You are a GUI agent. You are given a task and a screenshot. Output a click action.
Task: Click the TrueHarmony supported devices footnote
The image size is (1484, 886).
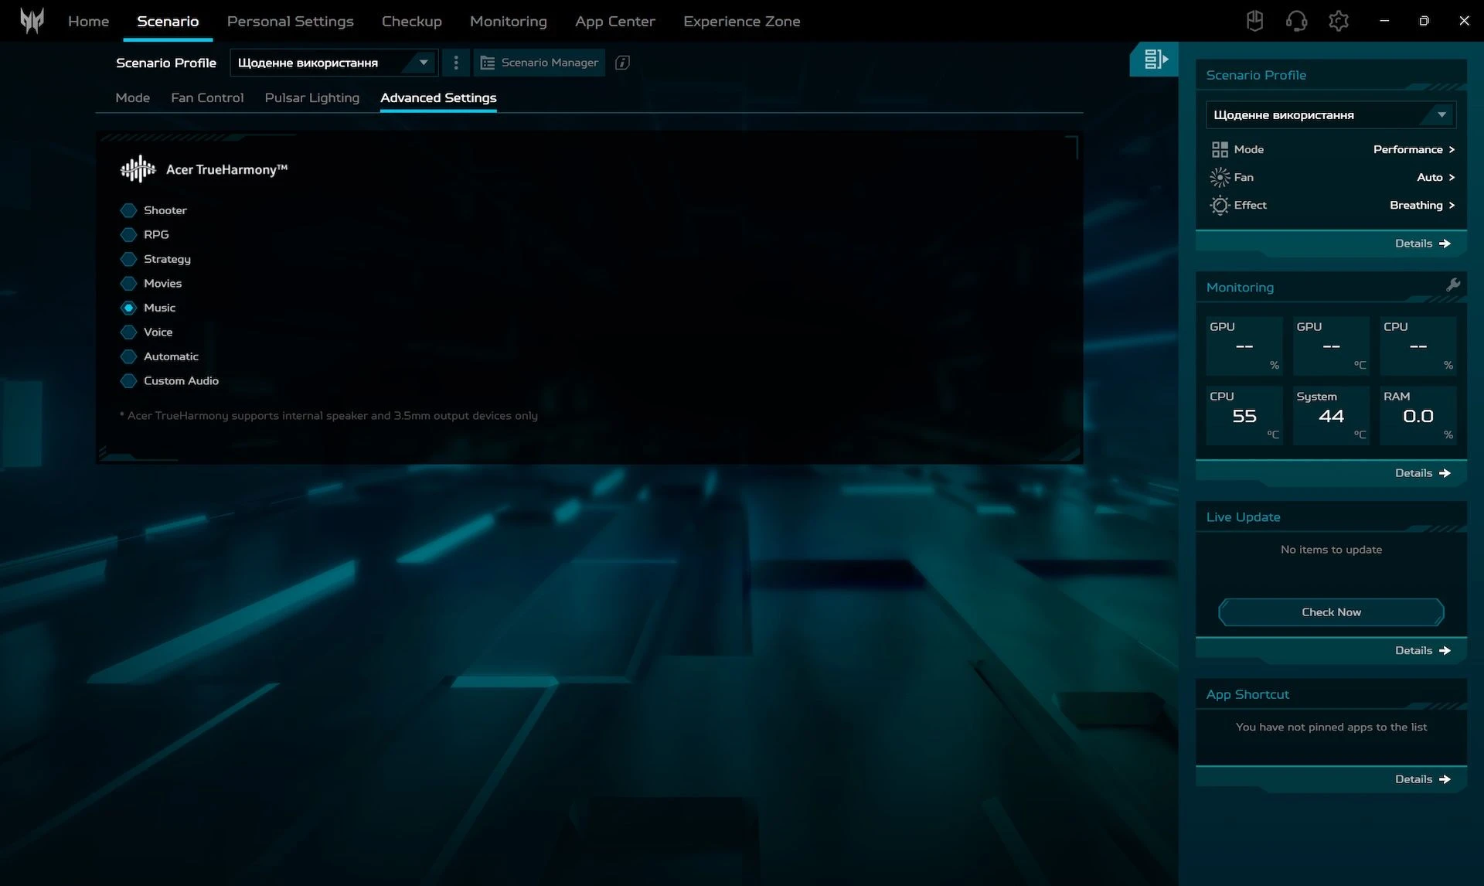coord(328,416)
